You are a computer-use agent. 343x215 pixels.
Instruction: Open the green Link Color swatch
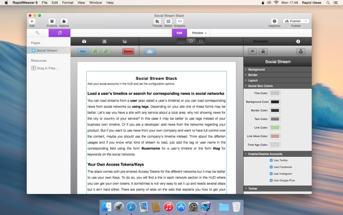pos(275,128)
